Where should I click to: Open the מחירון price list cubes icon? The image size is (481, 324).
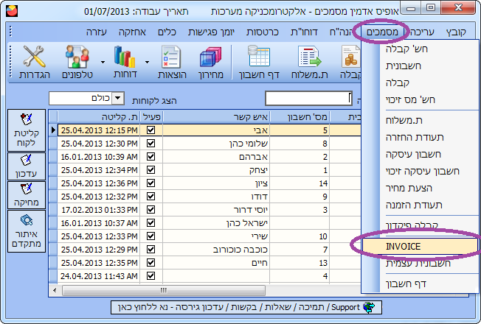pyautogui.click(x=211, y=62)
